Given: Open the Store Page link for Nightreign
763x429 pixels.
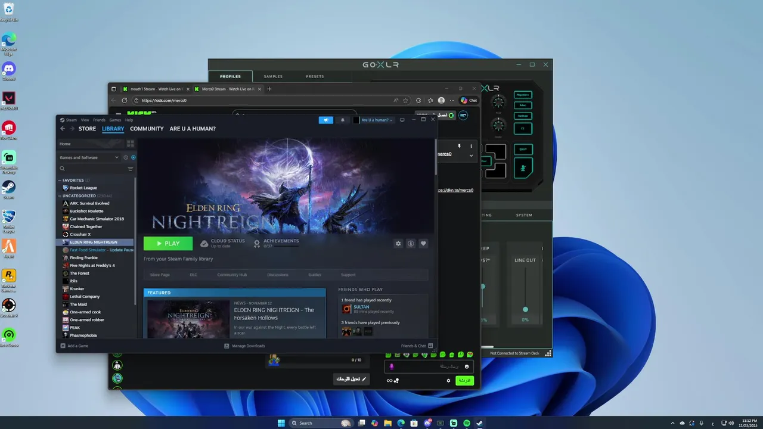Looking at the screenshot, I should pos(160,275).
